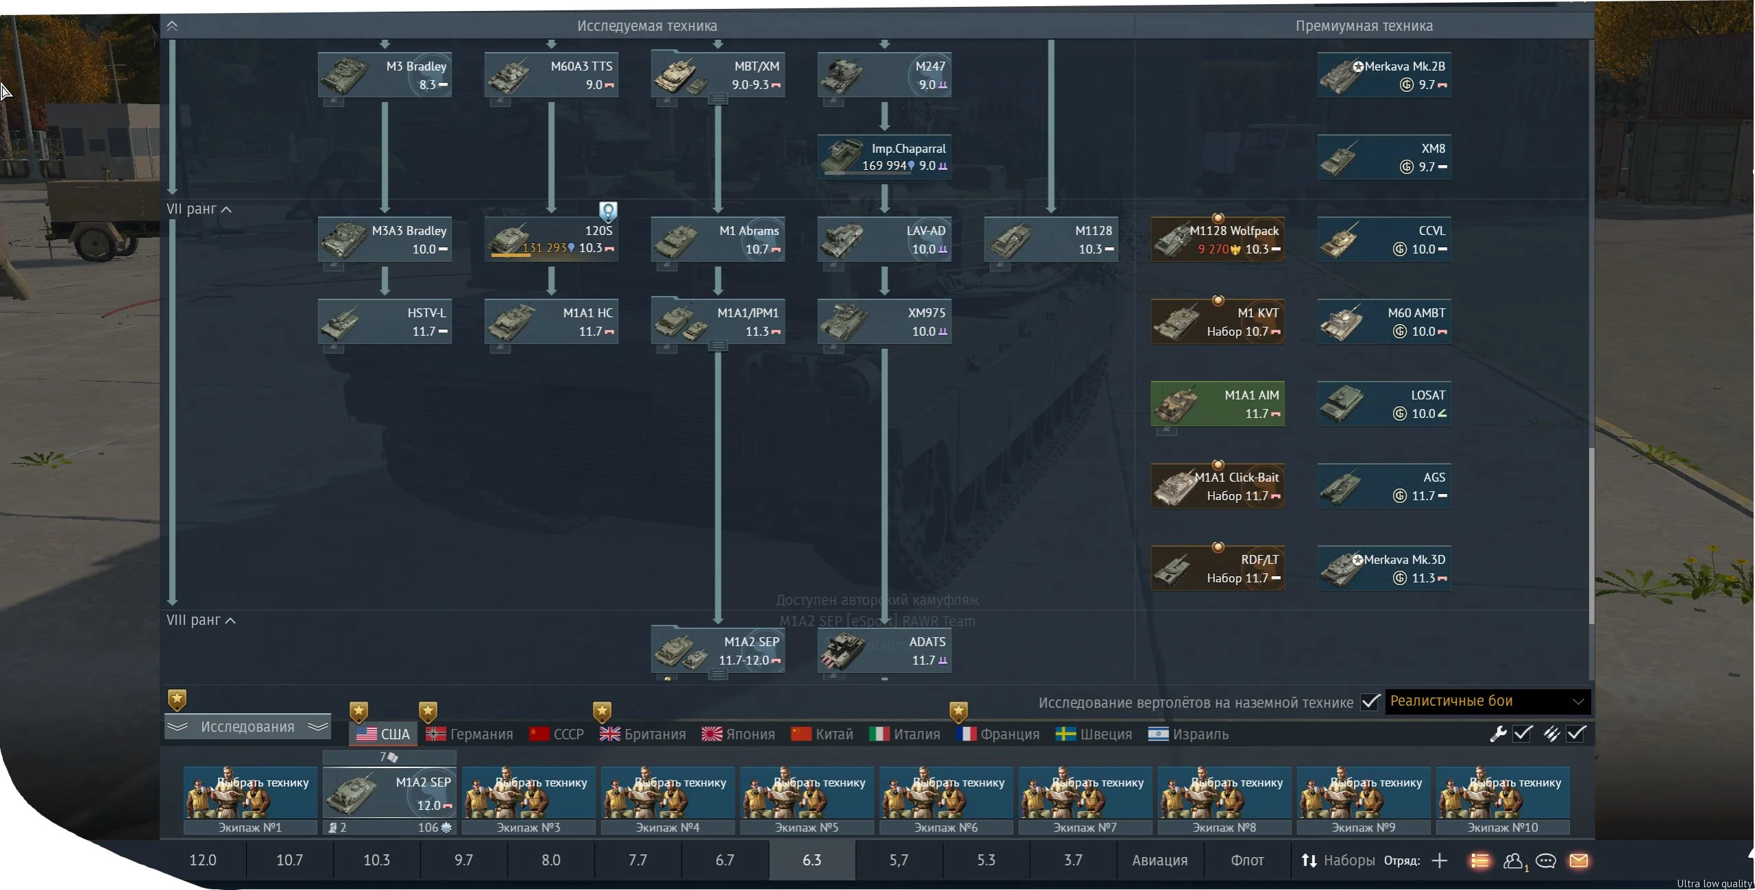Image resolution: width=1755 pixels, height=890 pixels.
Task: Collapse the tree with top-left chevron icon
Action: 172,26
